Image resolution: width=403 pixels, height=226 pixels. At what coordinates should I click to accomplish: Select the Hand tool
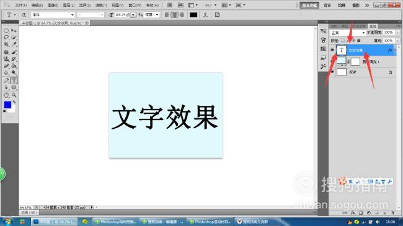pyautogui.click(x=6, y=95)
